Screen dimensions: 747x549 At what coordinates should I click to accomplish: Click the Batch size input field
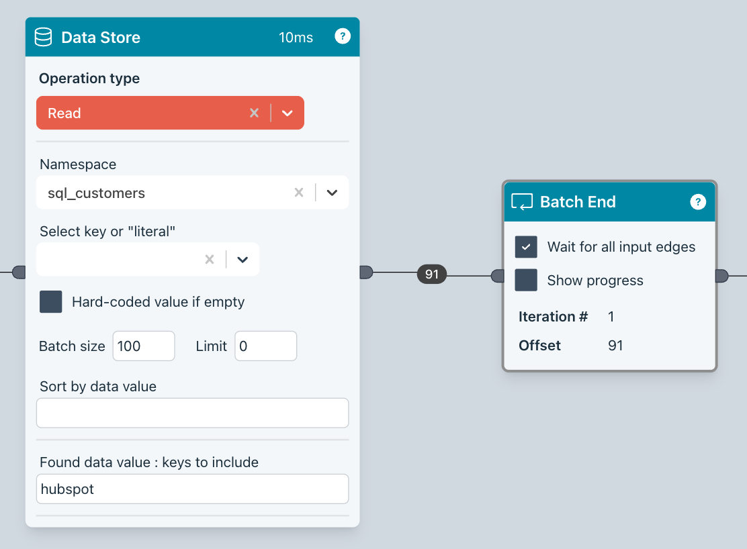[x=143, y=346]
